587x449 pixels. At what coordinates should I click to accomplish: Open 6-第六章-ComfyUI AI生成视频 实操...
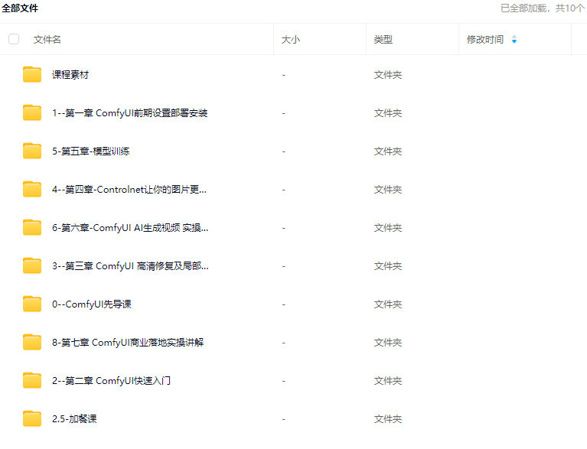point(130,227)
